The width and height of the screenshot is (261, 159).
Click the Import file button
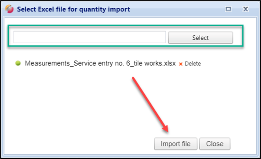(175, 144)
